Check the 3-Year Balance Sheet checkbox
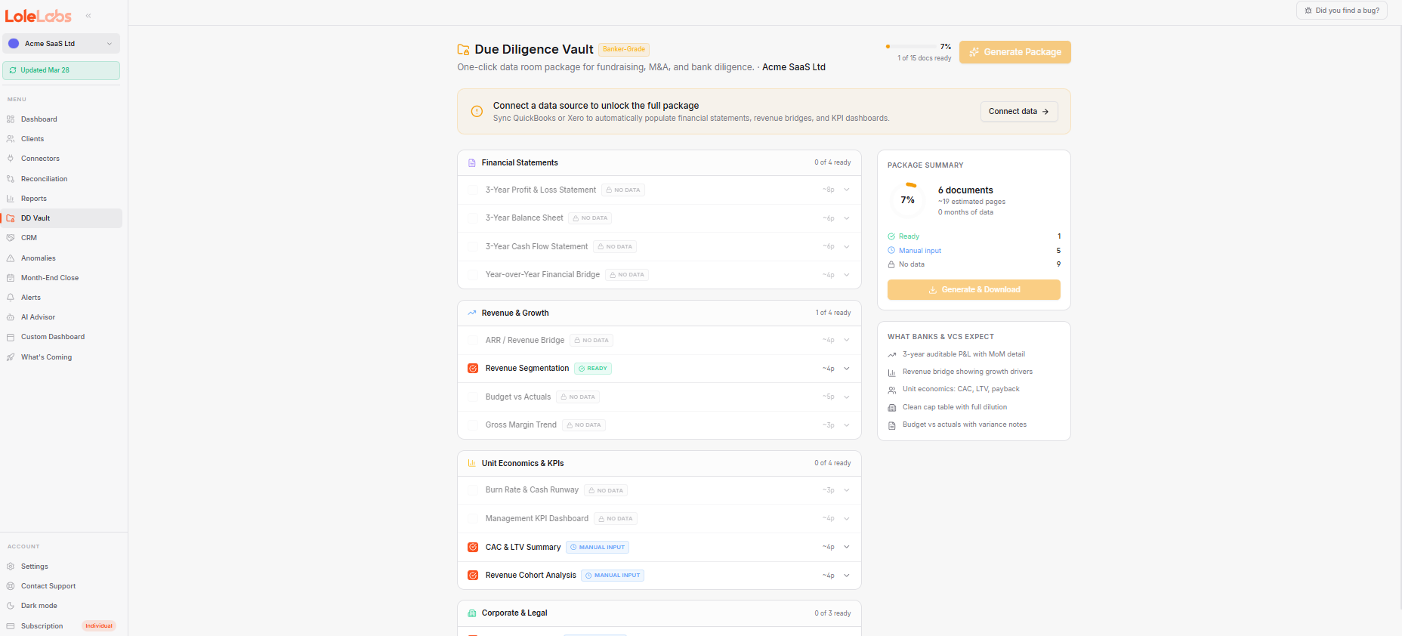The height and width of the screenshot is (636, 1402). (473, 218)
